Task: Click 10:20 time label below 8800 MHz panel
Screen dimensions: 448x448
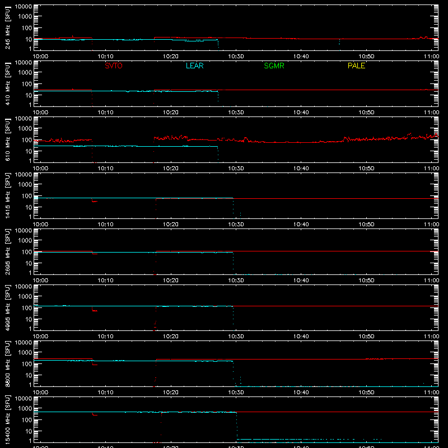Action: (171, 393)
